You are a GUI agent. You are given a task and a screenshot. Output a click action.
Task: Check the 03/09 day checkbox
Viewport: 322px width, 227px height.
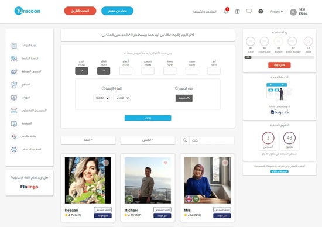coord(148,71)
